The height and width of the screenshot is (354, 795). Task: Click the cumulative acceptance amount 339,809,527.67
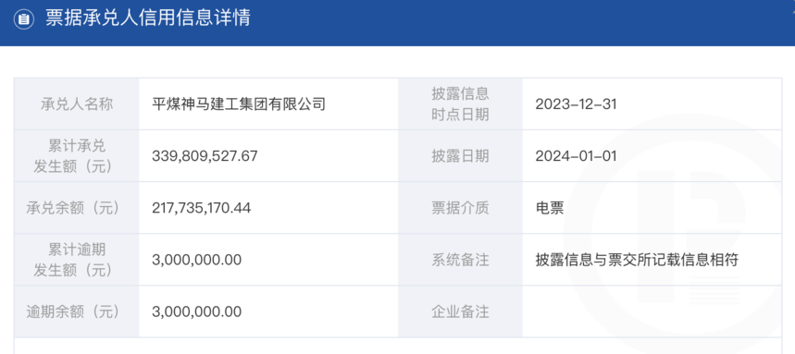coord(205,156)
